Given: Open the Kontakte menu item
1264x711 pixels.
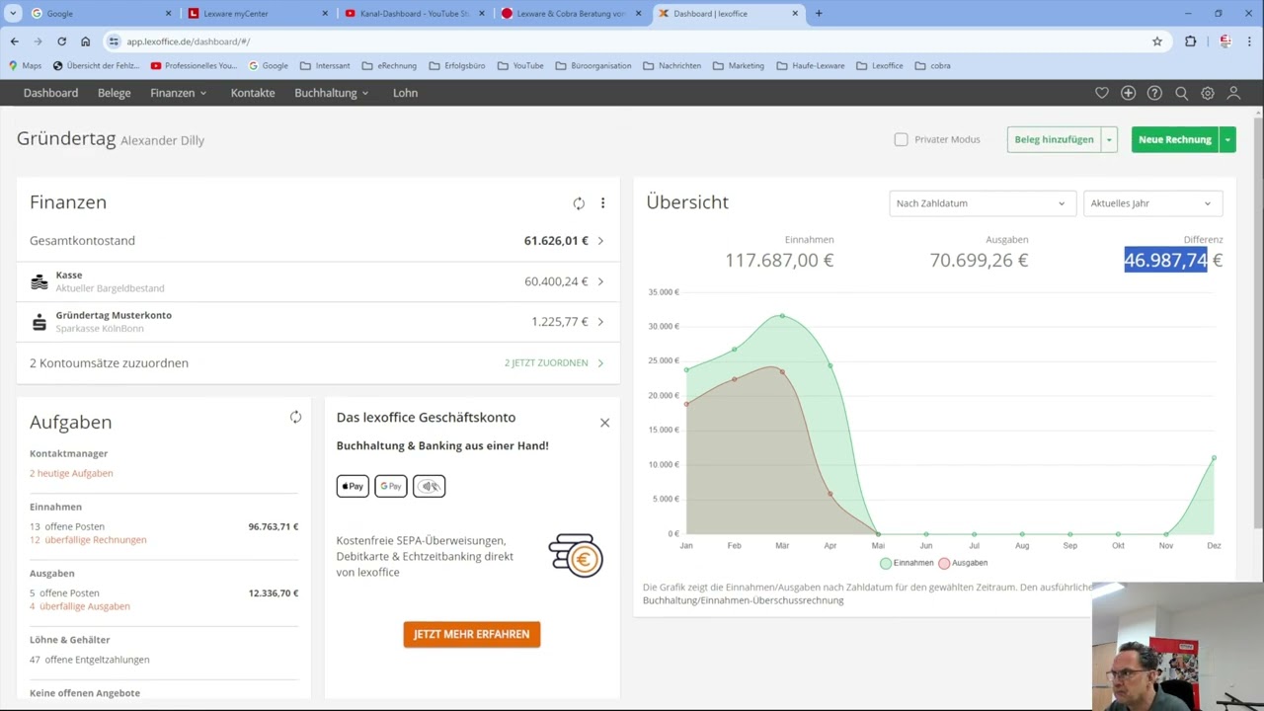Looking at the screenshot, I should 253,93.
